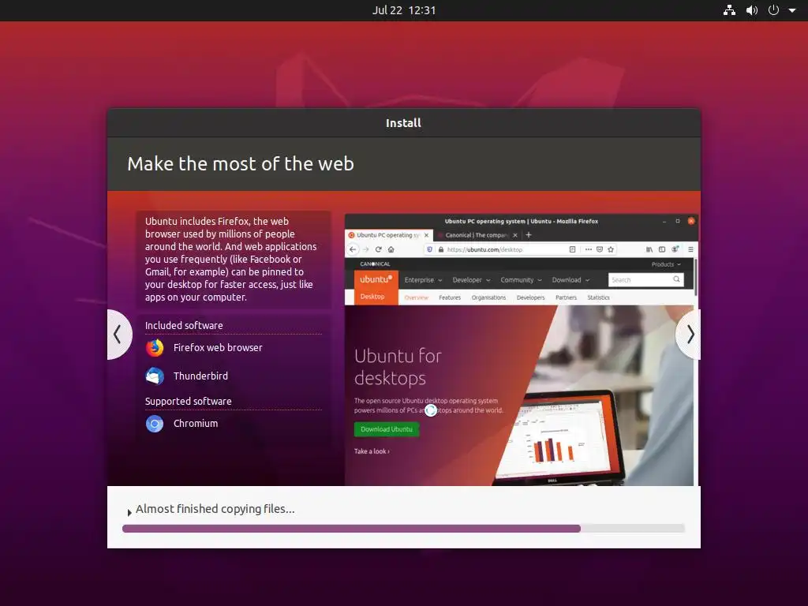808x606 pixels.
Task: Click 'Almost finished copying files...' status text
Action: pos(215,509)
